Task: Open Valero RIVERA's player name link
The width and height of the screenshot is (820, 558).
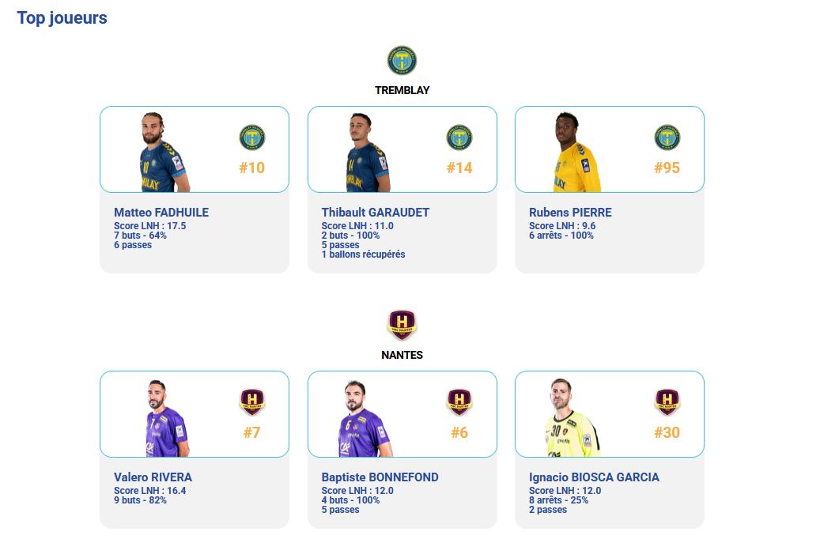Action: 153,477
